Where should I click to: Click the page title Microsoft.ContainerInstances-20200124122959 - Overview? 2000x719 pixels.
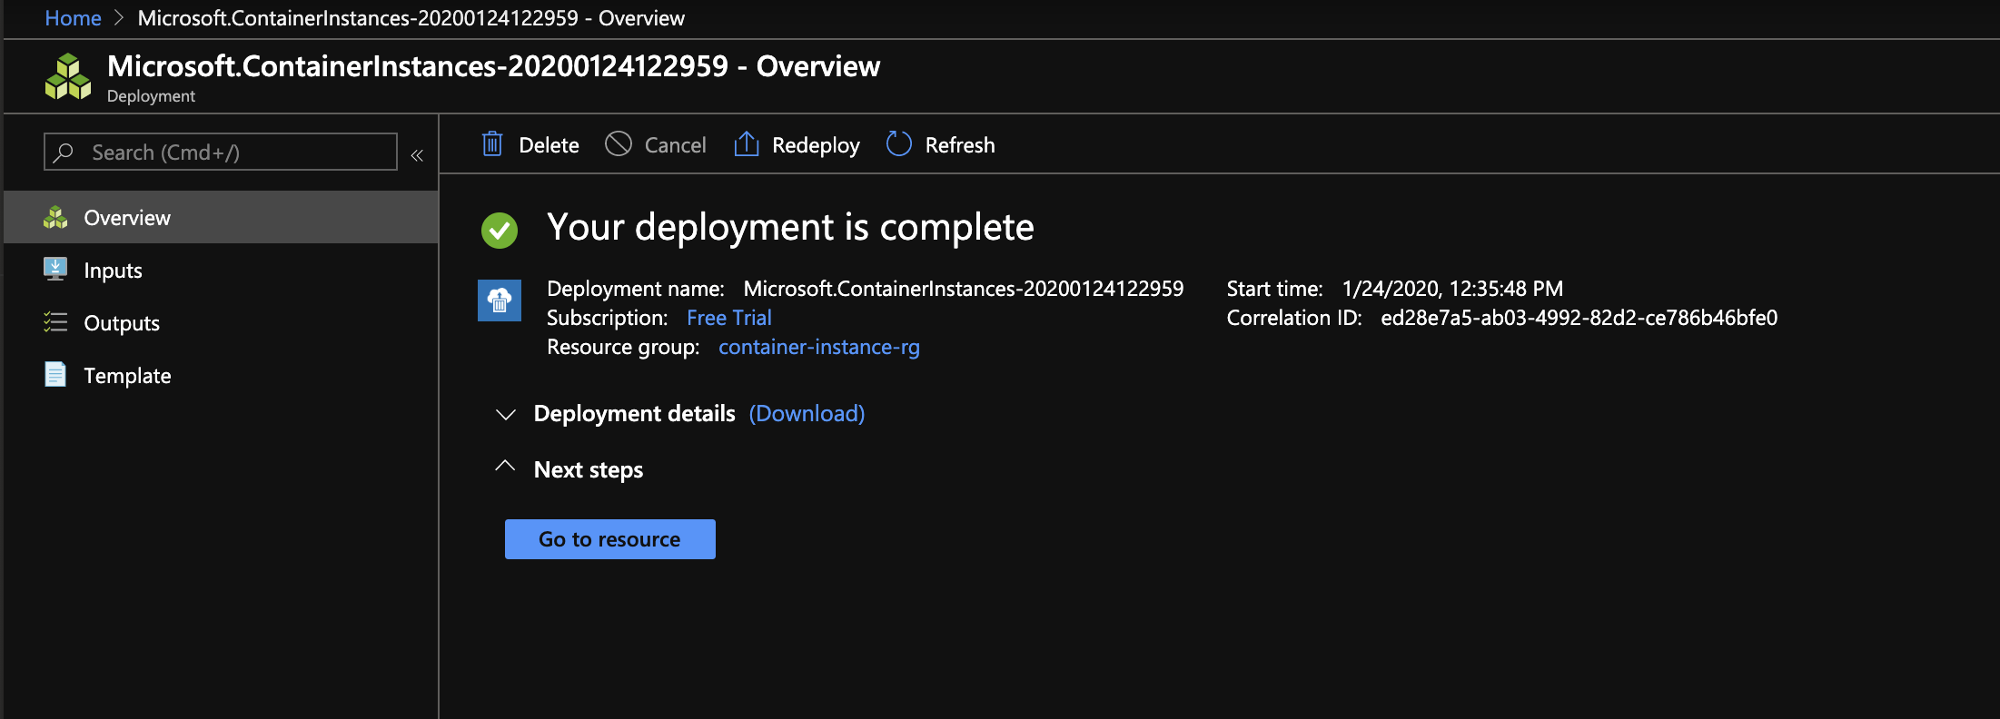click(x=493, y=66)
